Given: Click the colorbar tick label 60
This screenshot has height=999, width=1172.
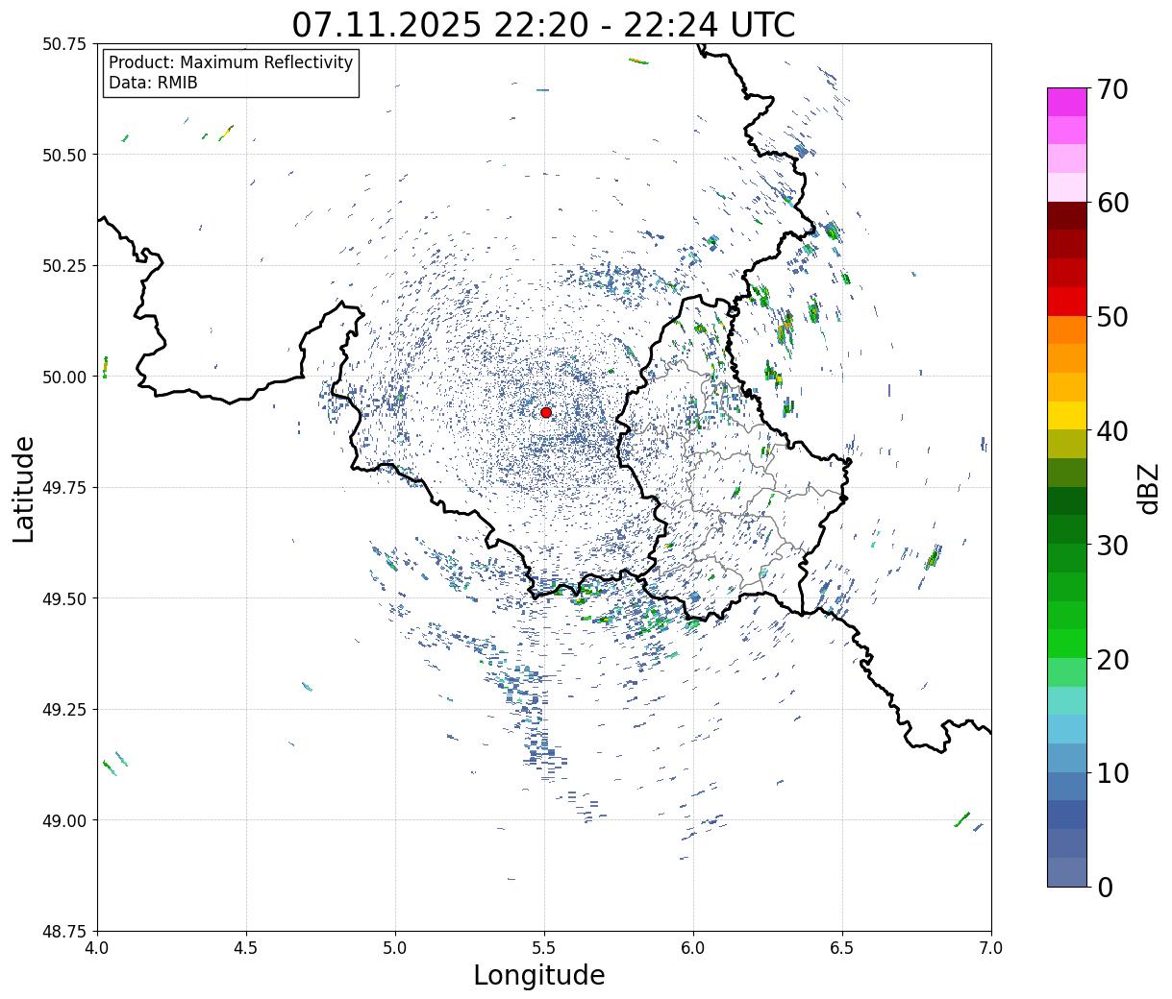Looking at the screenshot, I should 1113,203.
